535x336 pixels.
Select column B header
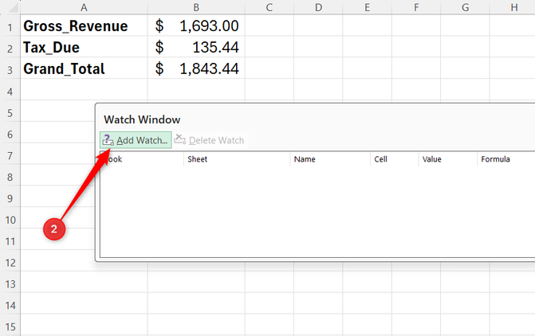196,7
